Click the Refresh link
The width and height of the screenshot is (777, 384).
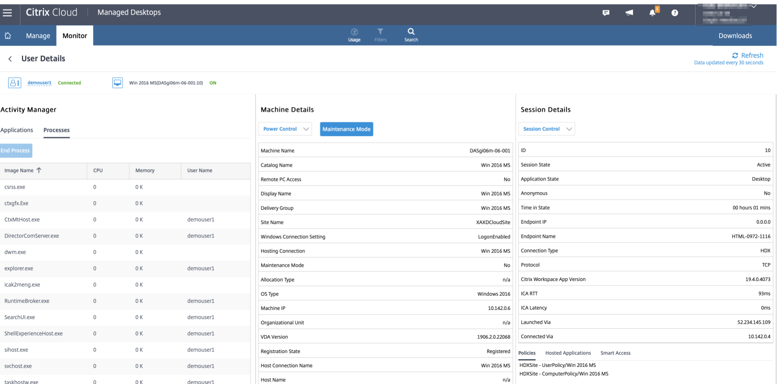(748, 55)
